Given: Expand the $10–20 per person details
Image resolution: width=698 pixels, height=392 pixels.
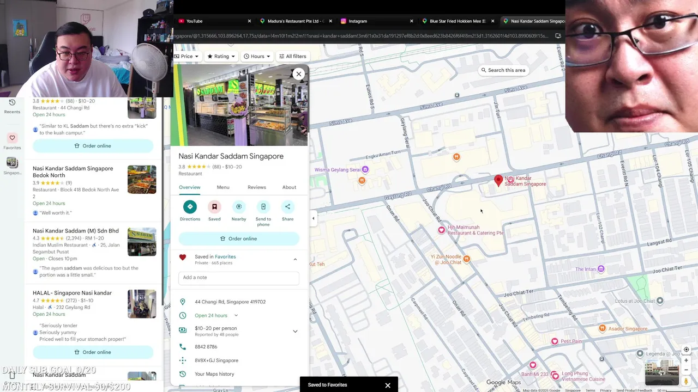Looking at the screenshot, I should point(295,331).
